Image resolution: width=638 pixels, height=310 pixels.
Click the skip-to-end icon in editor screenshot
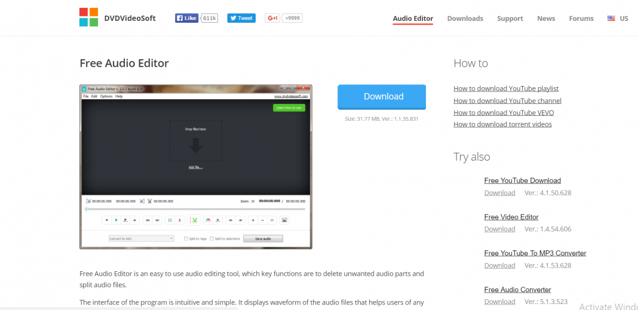click(x=158, y=220)
